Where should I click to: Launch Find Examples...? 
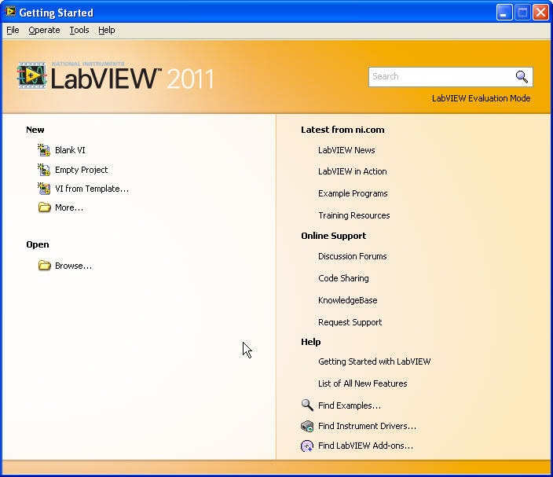349,405
